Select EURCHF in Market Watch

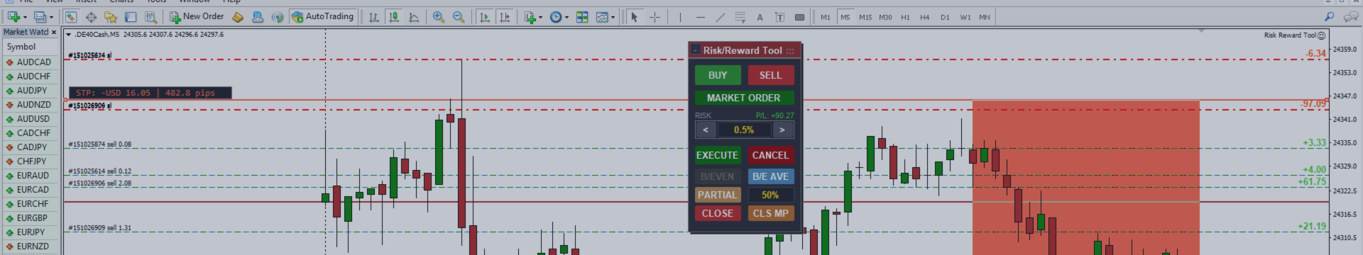(30, 204)
